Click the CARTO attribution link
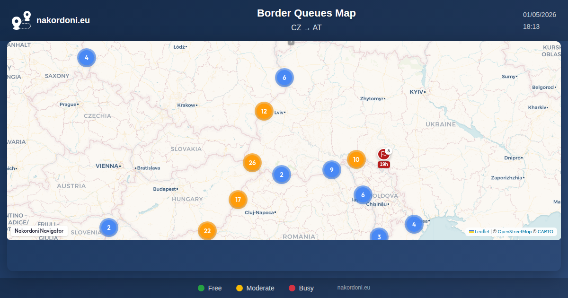 pyautogui.click(x=545, y=232)
